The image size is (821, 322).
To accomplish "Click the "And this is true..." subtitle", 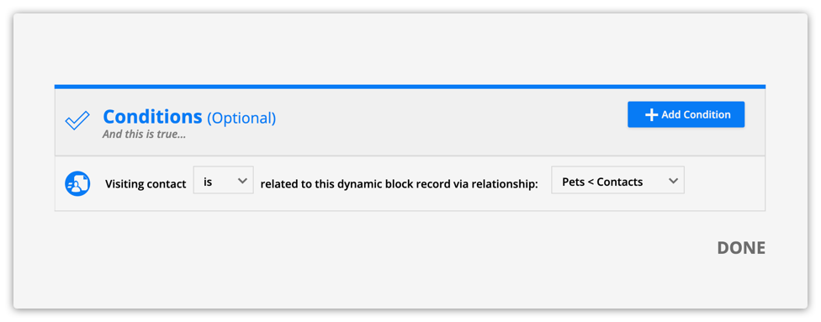I will [144, 134].
